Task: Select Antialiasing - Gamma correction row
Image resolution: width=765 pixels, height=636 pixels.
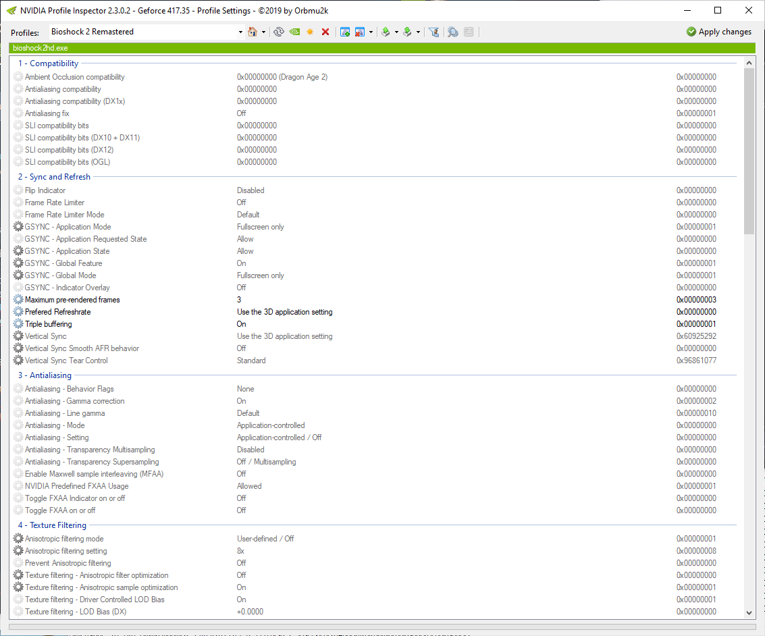Action: 374,401
